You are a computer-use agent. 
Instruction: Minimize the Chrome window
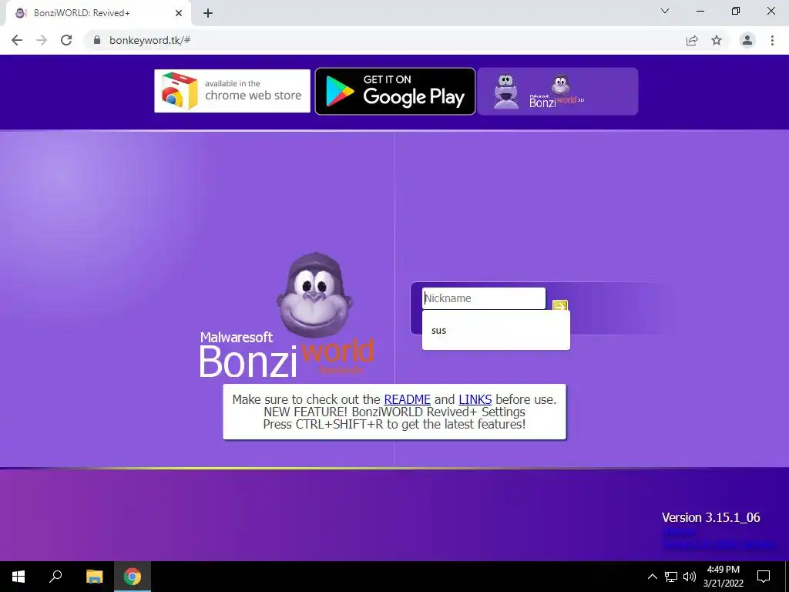[x=700, y=11]
